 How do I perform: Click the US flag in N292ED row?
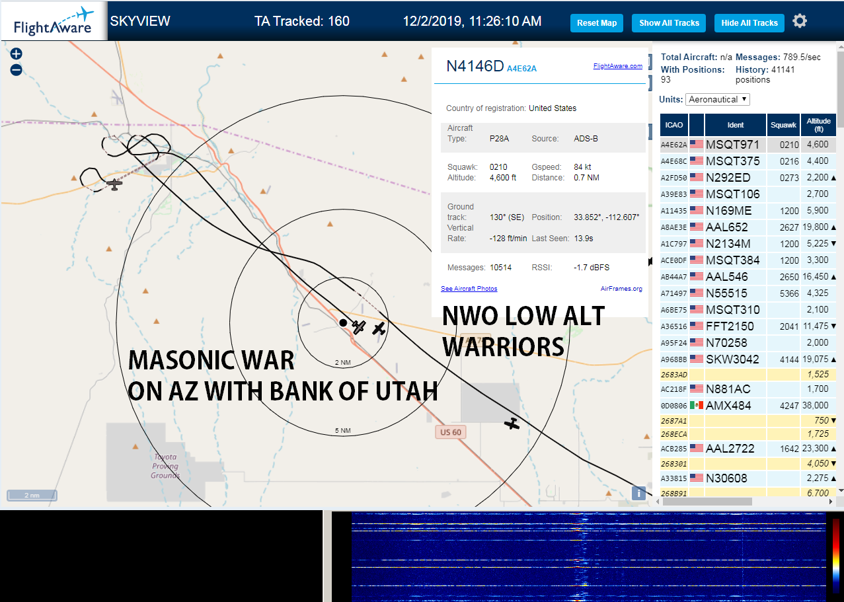(697, 177)
